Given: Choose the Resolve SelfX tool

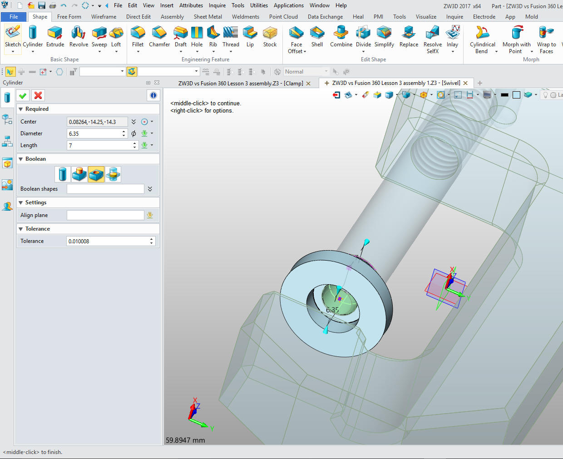Looking at the screenshot, I should pyautogui.click(x=433, y=39).
